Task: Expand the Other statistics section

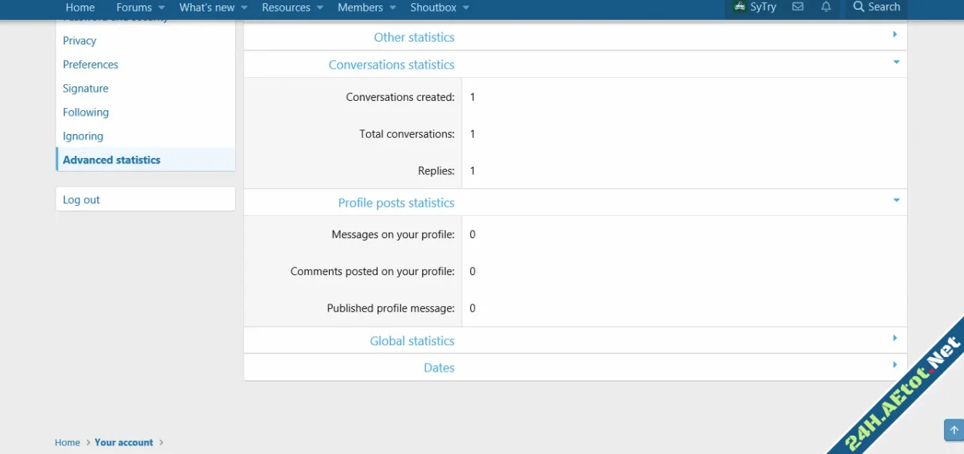Action: click(x=895, y=35)
